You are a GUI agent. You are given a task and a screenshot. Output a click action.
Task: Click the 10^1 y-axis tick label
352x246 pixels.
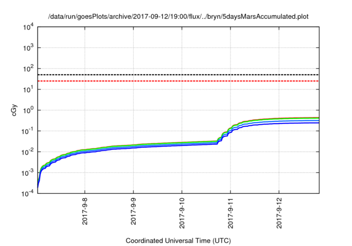[x=29, y=90]
